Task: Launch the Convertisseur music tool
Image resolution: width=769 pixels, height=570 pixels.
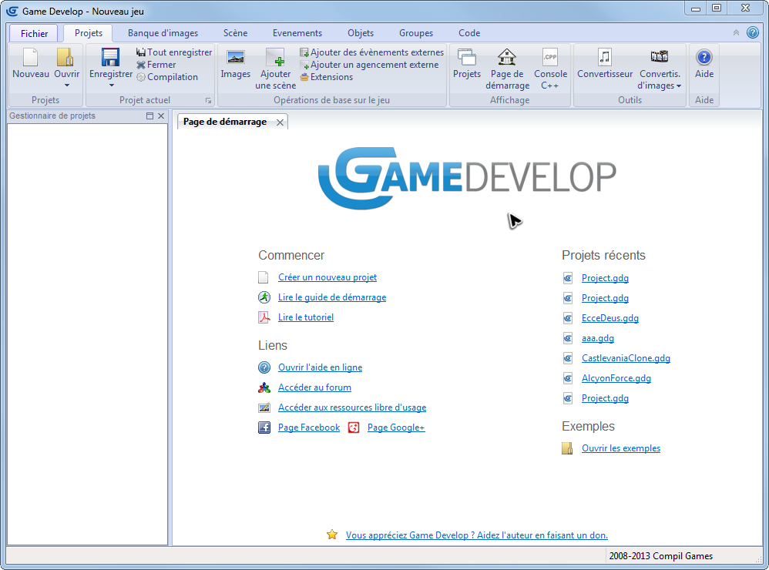Action: [x=605, y=57]
